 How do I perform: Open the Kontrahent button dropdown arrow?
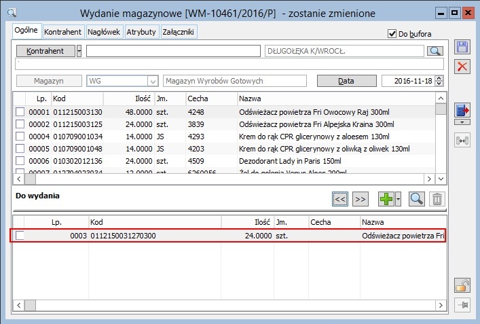(79, 51)
